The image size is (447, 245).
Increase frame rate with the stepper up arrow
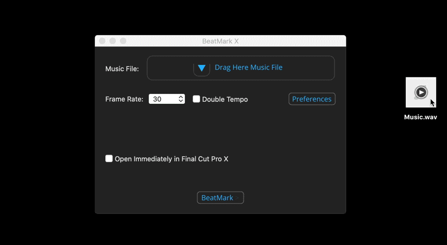(x=181, y=97)
